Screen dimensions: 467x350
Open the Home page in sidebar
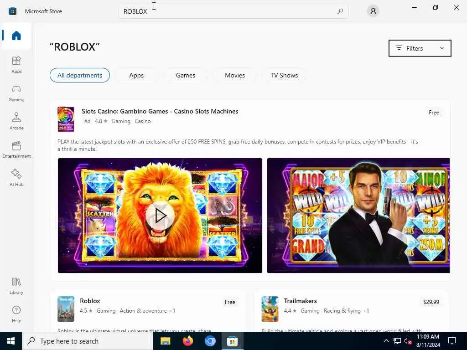click(x=16, y=36)
